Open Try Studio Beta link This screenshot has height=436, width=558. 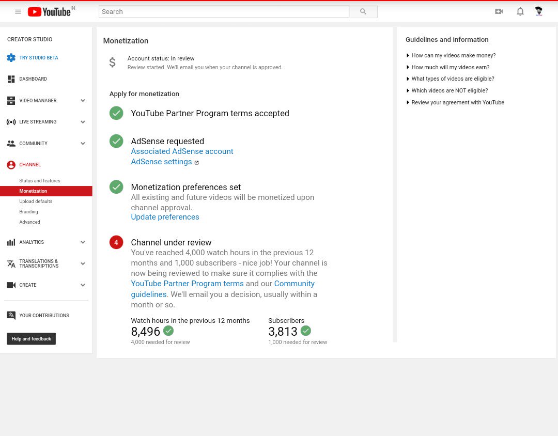point(38,58)
